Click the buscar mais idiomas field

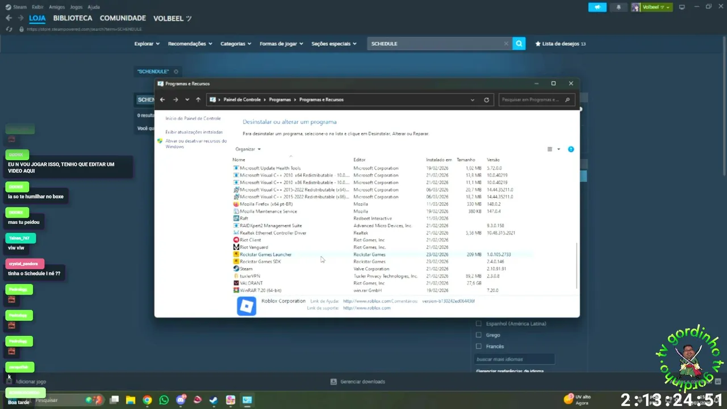tap(514, 359)
